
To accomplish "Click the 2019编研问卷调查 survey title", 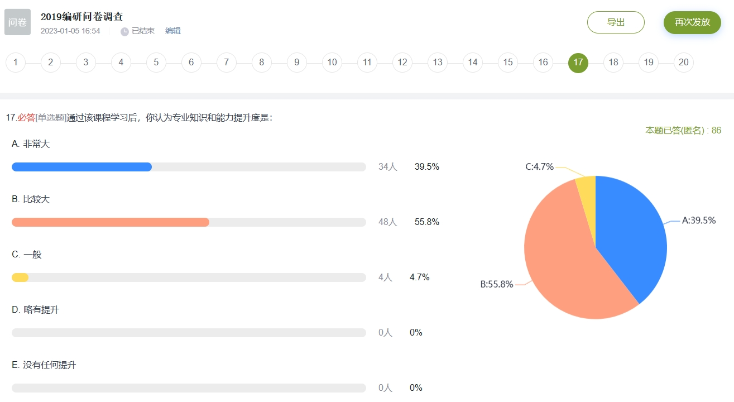I will coord(81,17).
